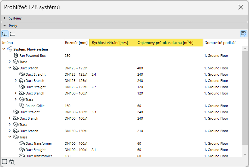Collapse the Systém: Nový systém tree node
This screenshot has width=249, height=167.
coord(3,49)
